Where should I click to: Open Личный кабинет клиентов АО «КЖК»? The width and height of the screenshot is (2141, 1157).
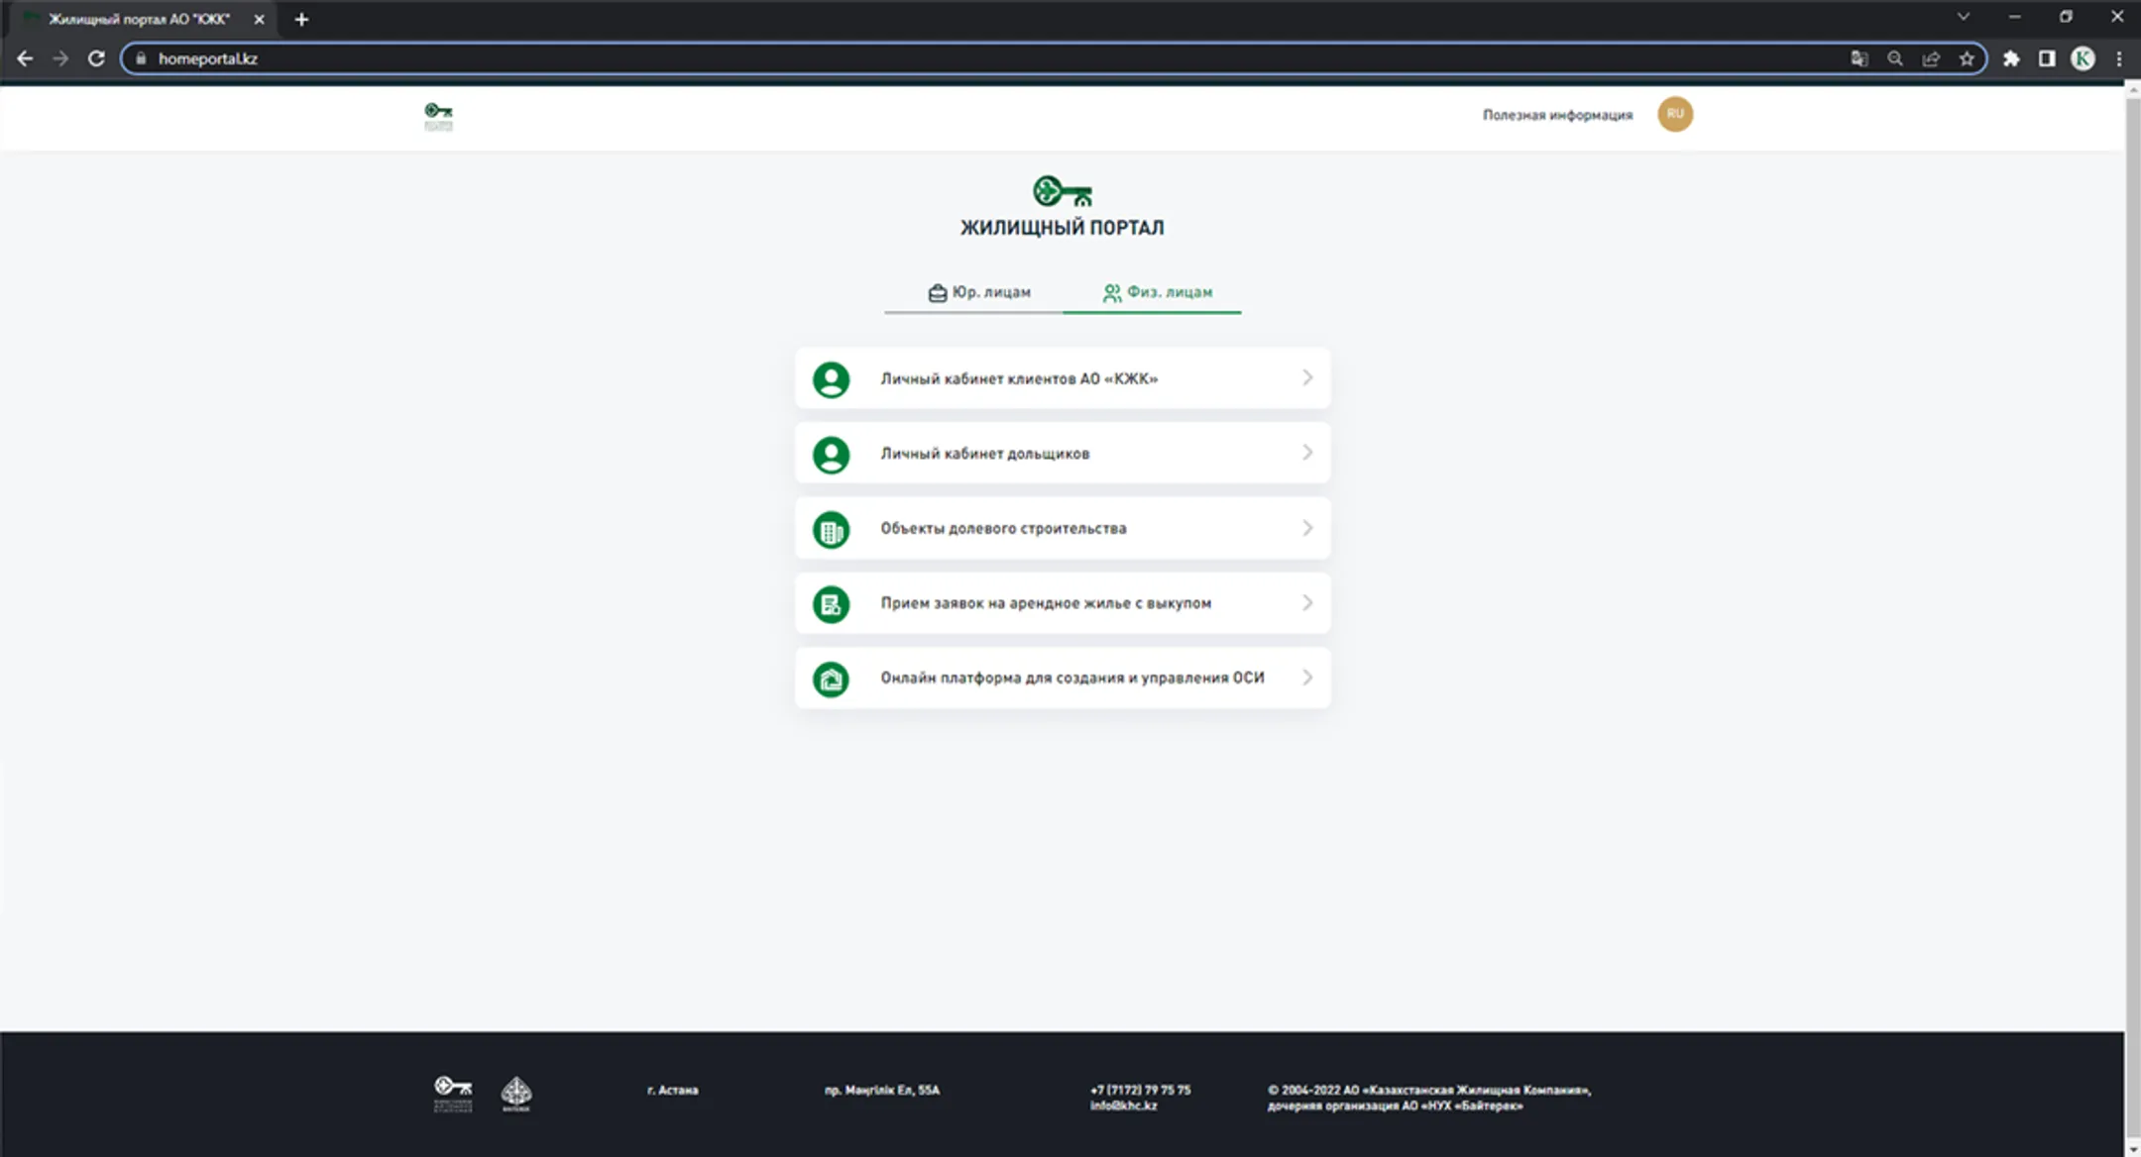coord(1063,378)
